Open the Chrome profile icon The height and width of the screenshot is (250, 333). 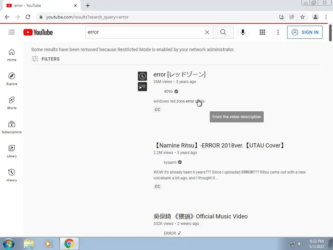tap(315, 17)
